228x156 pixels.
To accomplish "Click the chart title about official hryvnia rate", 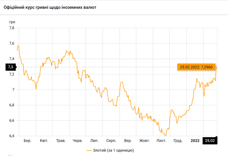I will (x=50, y=7).
